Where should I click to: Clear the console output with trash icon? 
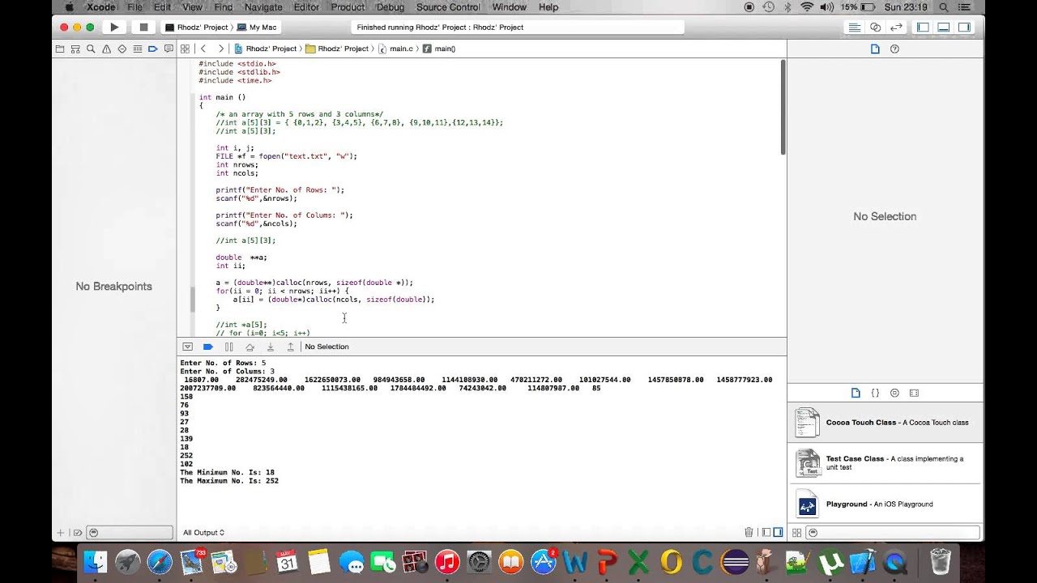tap(749, 532)
